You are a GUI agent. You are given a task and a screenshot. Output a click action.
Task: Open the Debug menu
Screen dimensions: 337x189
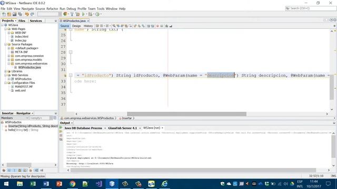coord(71,8)
